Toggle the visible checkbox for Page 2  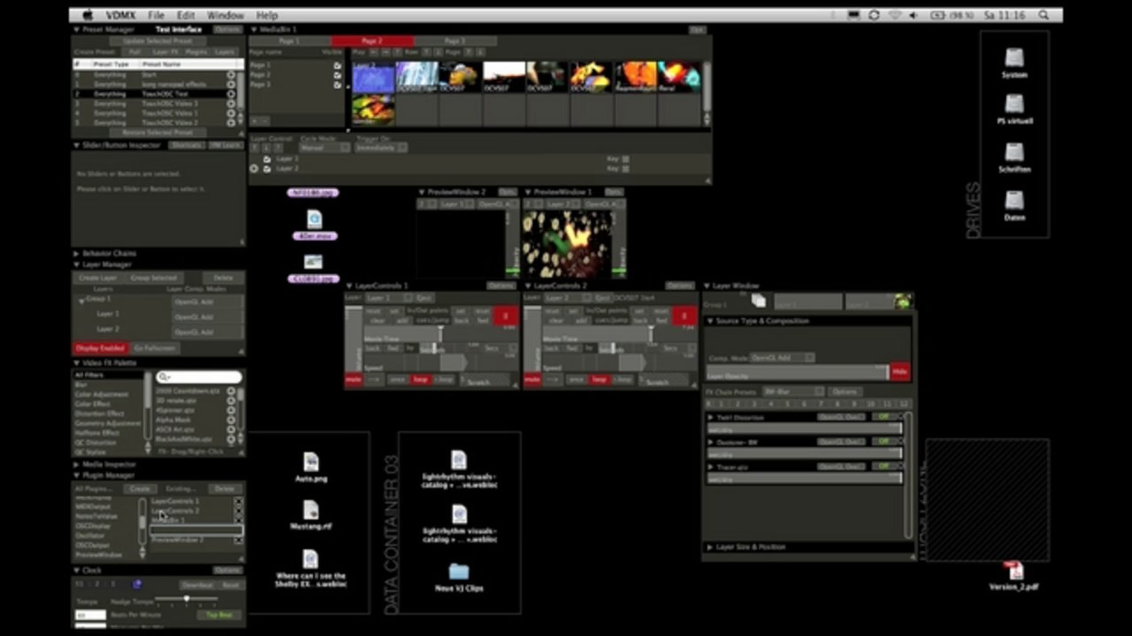click(x=337, y=75)
